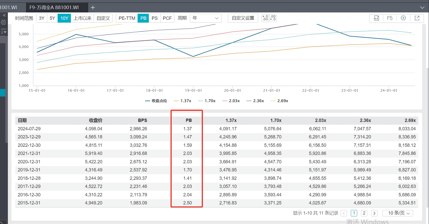Toggle 收盘点位 legend series
This screenshot has height=224, width=429.
pyautogui.click(x=156, y=101)
